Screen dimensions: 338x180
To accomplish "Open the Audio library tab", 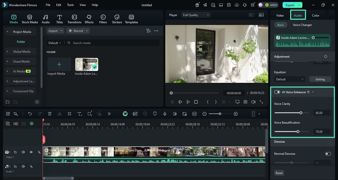I will click(x=46, y=19).
